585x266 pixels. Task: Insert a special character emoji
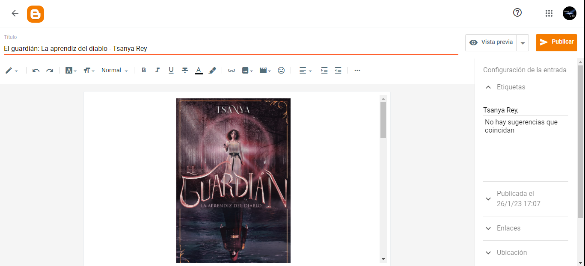[281, 71]
